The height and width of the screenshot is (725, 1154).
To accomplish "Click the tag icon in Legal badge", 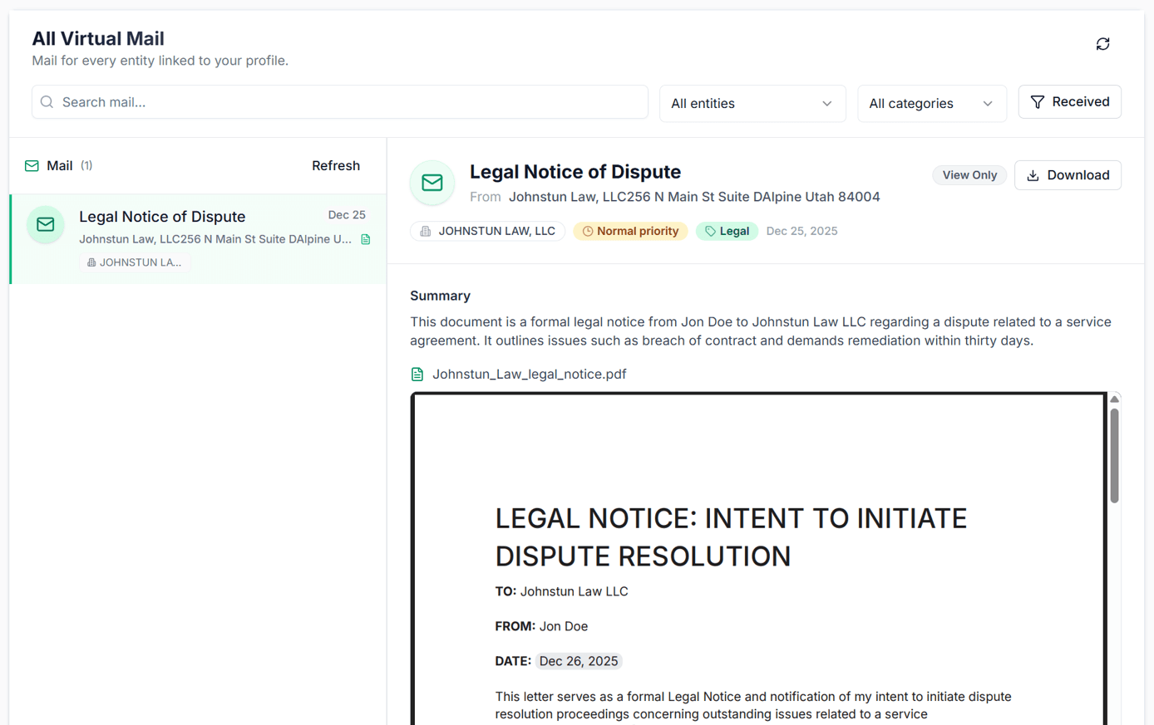I will pyautogui.click(x=710, y=232).
